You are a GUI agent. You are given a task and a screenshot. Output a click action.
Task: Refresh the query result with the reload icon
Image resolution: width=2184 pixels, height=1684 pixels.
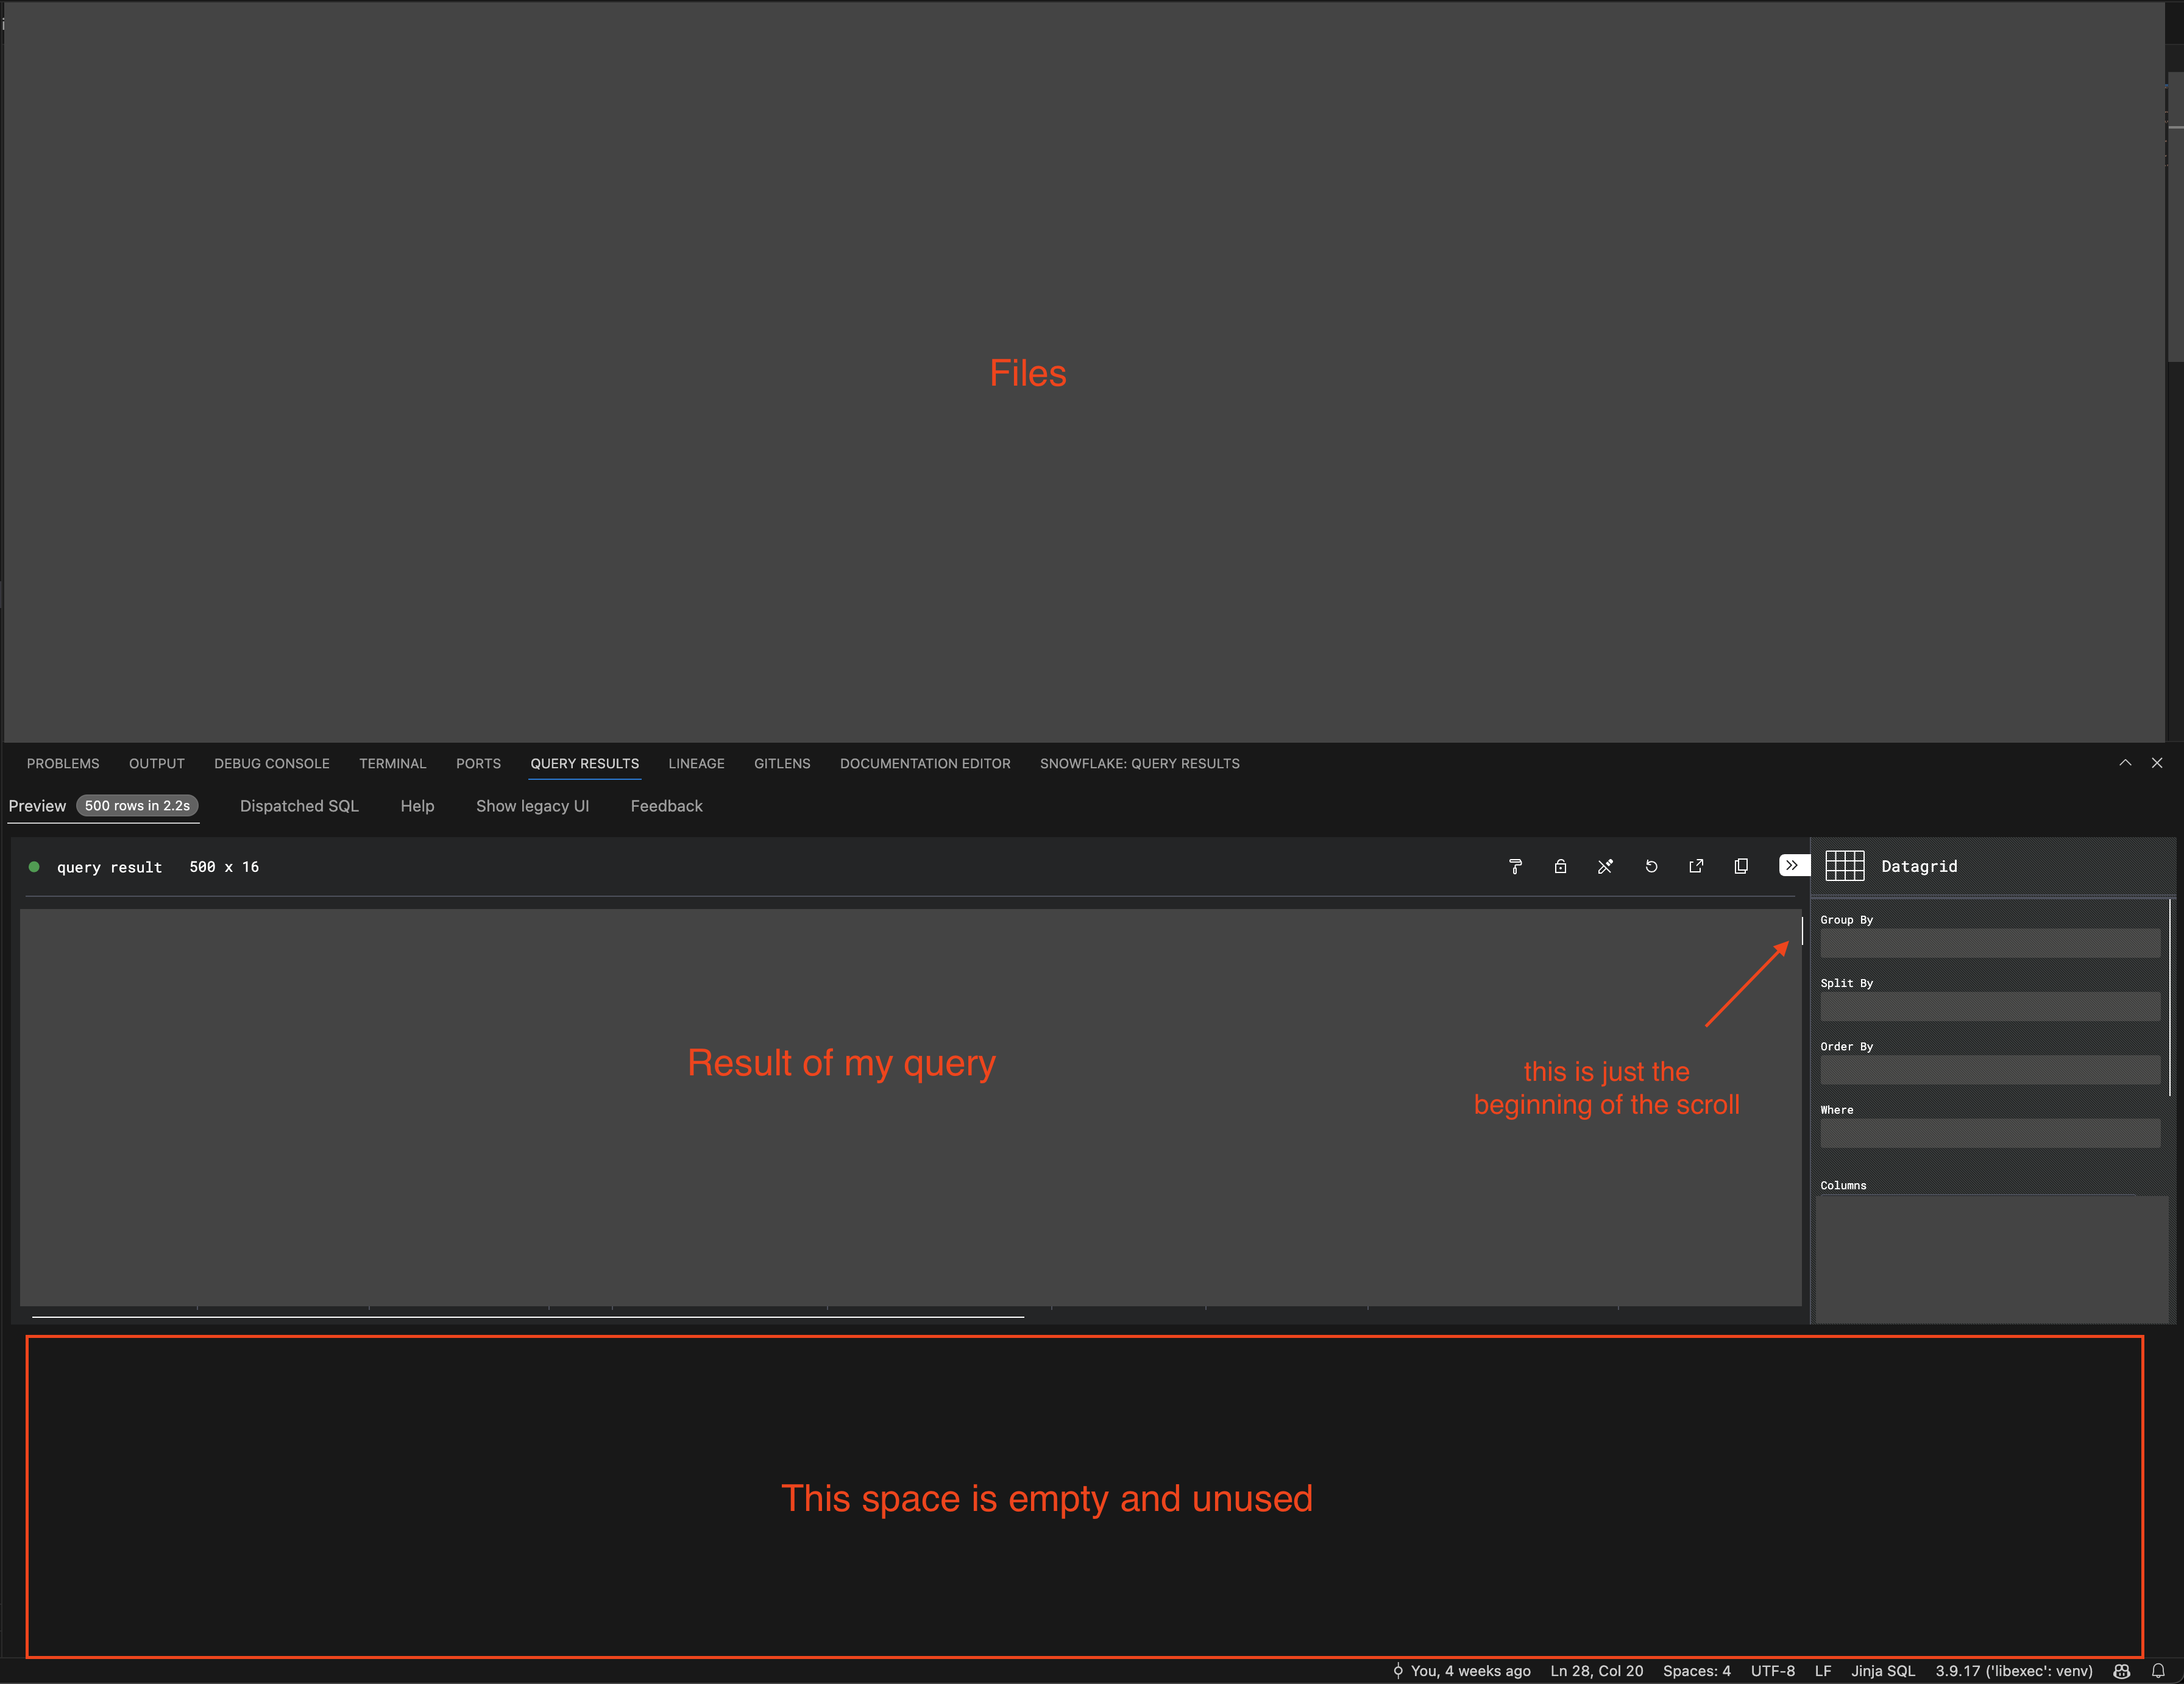click(x=1651, y=867)
